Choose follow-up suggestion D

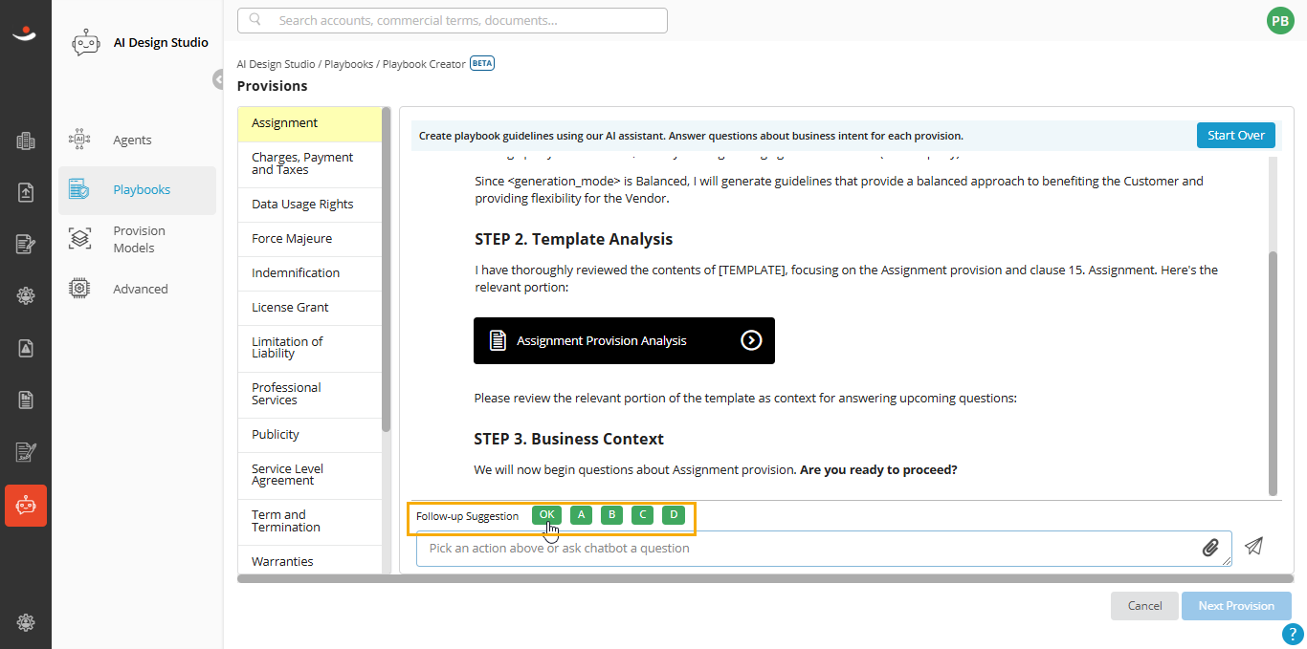coord(674,515)
